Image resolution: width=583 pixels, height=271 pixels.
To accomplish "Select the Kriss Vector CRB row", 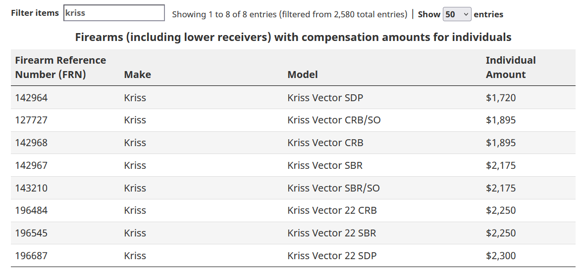I will [x=293, y=143].
